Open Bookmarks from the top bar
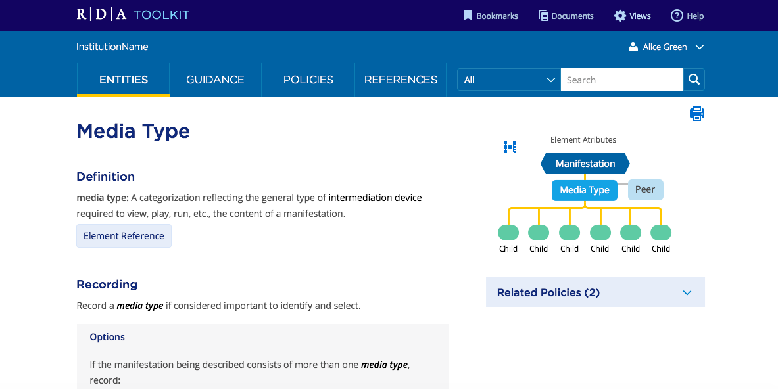The width and height of the screenshot is (778, 389). [491, 15]
